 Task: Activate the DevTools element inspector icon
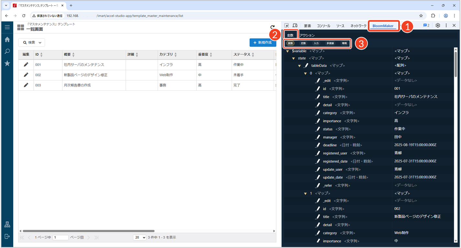(x=287, y=26)
